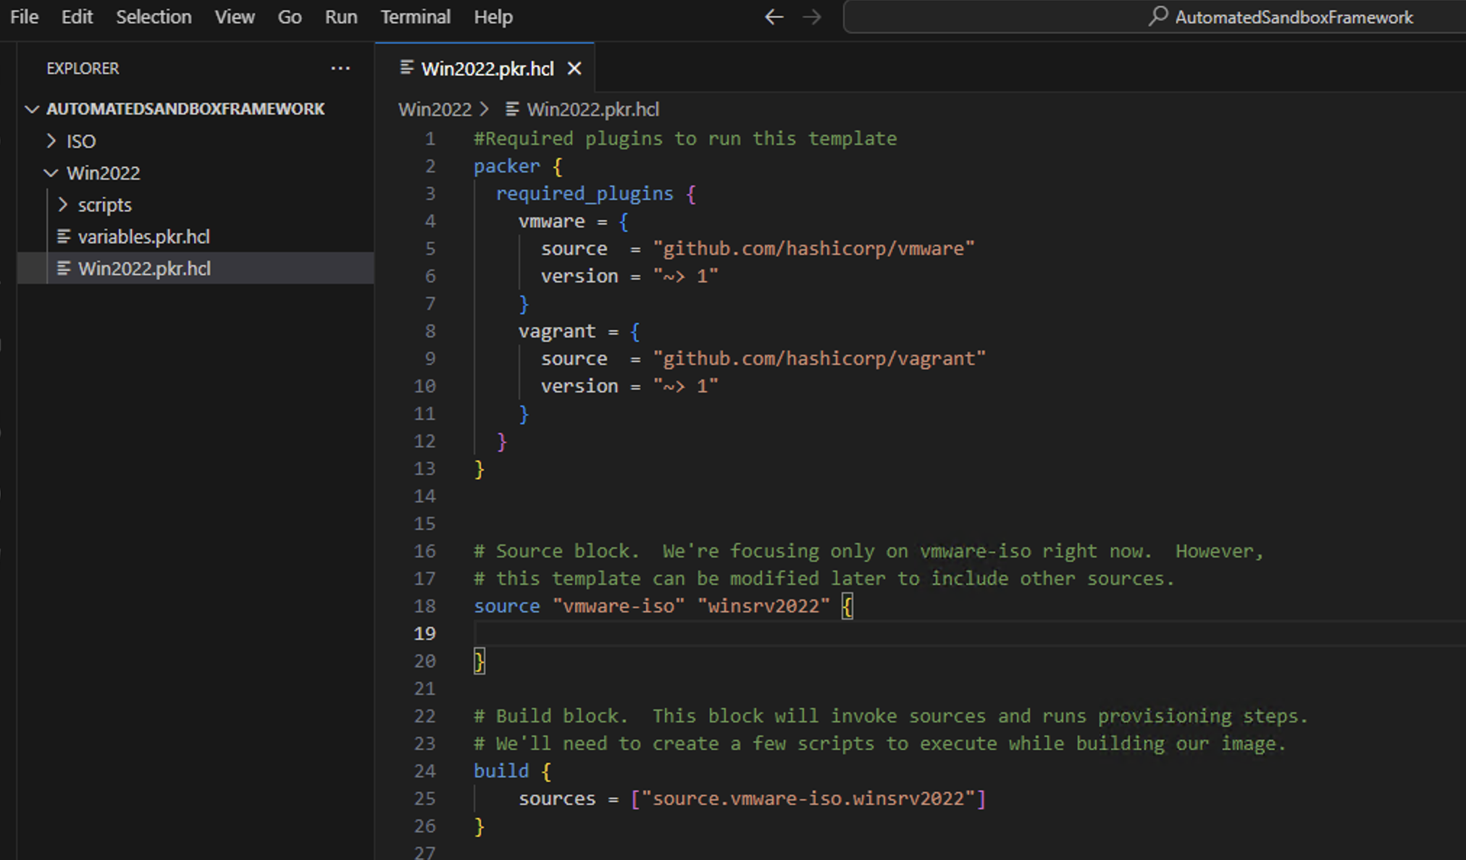The height and width of the screenshot is (860, 1466).
Task: Click the Win2022 breadcrumb folder
Action: (435, 109)
